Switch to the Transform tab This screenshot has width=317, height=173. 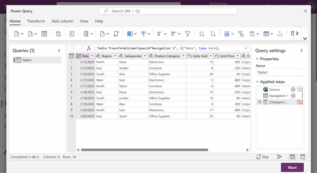[36, 21]
